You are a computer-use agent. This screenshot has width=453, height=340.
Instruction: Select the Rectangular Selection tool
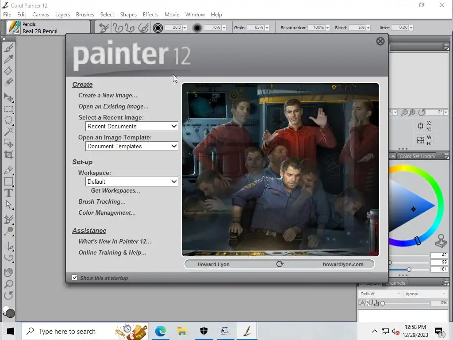tap(8, 109)
